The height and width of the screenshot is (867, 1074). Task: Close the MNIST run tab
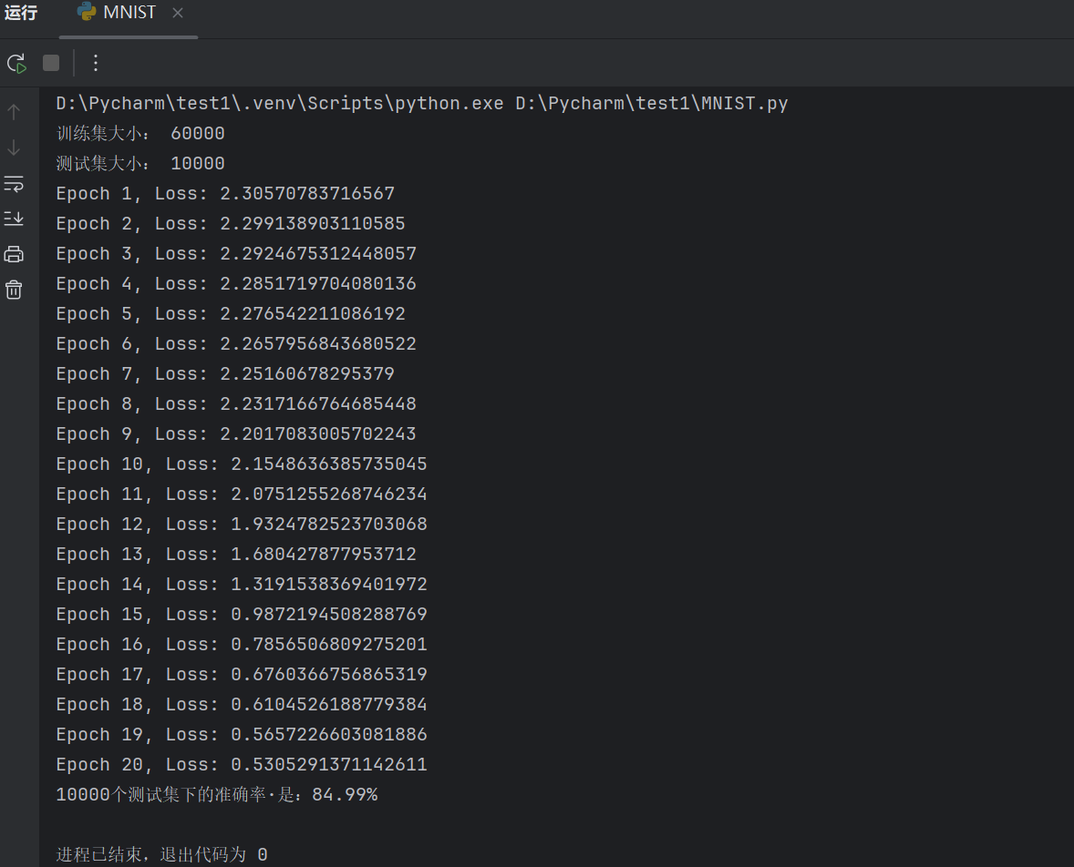[x=178, y=13]
